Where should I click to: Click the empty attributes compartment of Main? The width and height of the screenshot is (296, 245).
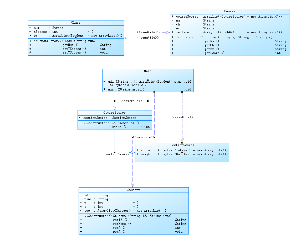point(148,77)
